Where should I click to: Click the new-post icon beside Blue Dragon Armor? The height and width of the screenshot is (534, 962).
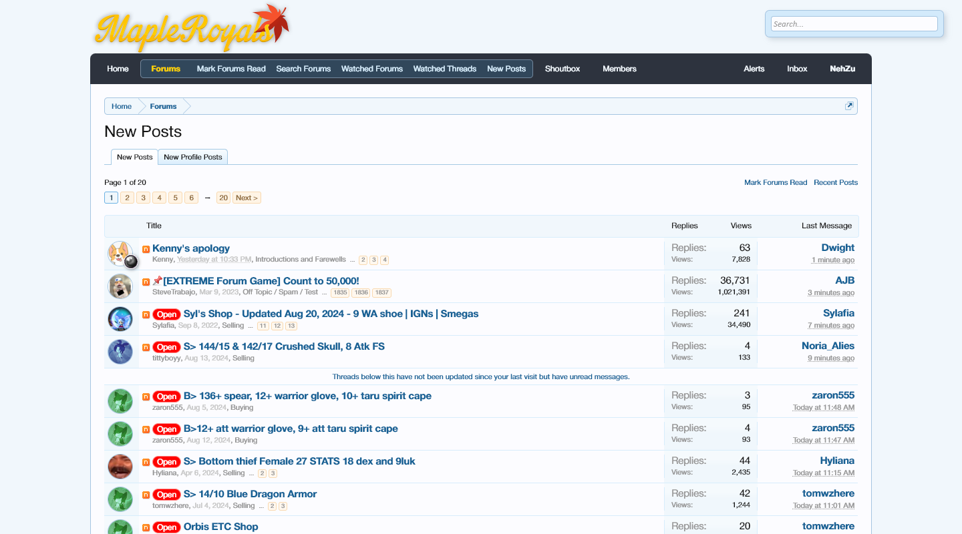146,495
